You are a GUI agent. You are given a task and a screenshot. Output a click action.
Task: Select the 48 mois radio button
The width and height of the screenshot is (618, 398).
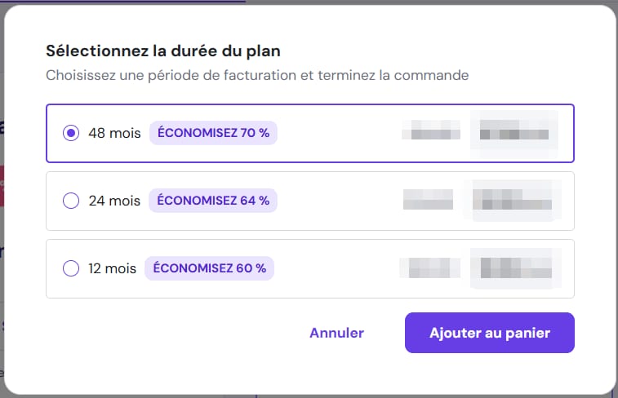[x=71, y=133]
